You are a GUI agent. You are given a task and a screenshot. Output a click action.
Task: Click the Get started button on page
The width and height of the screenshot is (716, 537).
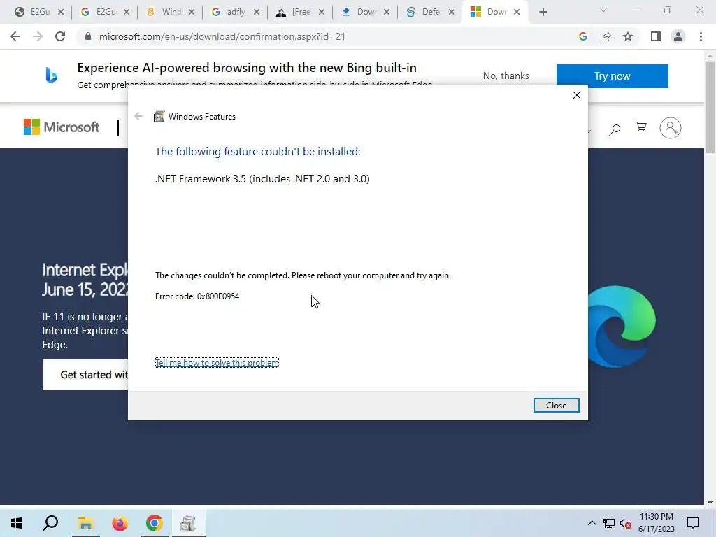tap(86, 375)
